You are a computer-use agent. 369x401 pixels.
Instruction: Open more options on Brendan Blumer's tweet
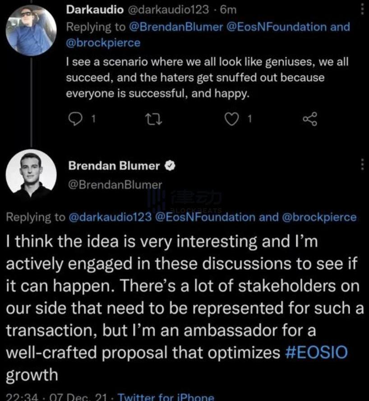pyautogui.click(x=361, y=165)
